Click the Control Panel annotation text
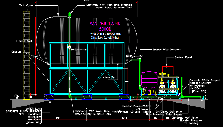 [x=183, y=57]
